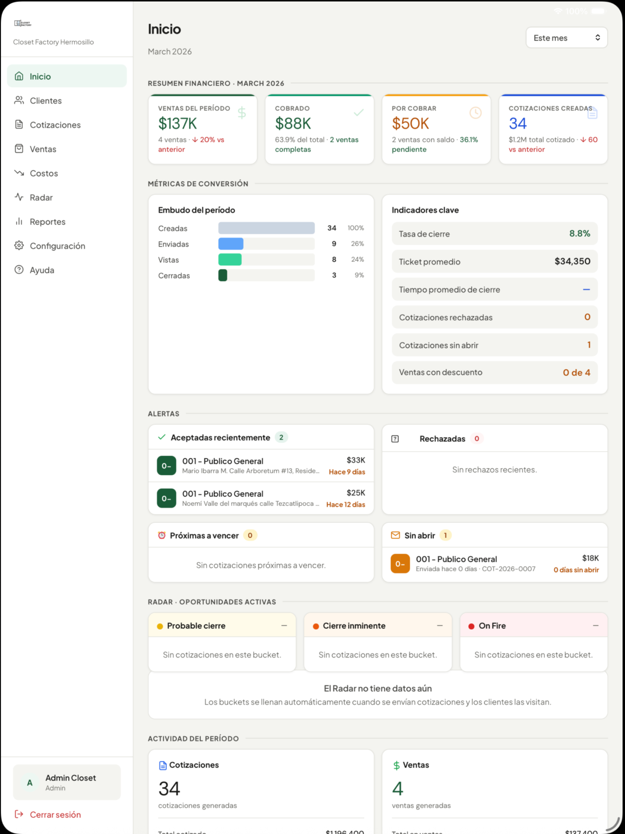Click the green avatar of Noemí Valle quote
Viewport: 625px width, 834px height.
(x=167, y=498)
